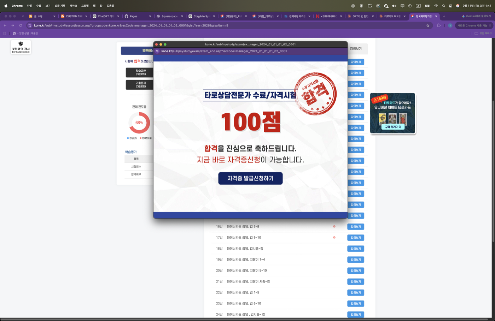Viewport: 495px width, 321px height.
Task: Open the Chrome profile avatar J
Action: click(x=450, y=25)
